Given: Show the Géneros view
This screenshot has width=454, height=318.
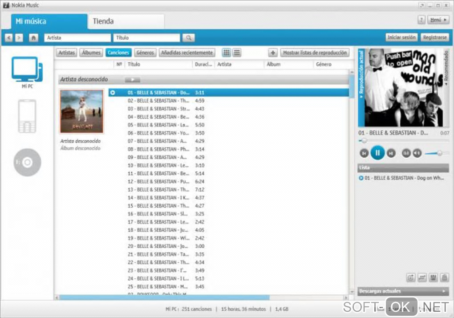Looking at the screenshot, I should tap(145, 53).
